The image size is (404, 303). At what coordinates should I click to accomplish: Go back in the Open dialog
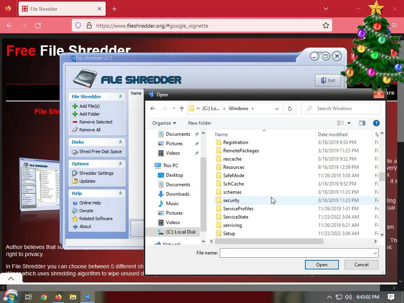153,108
